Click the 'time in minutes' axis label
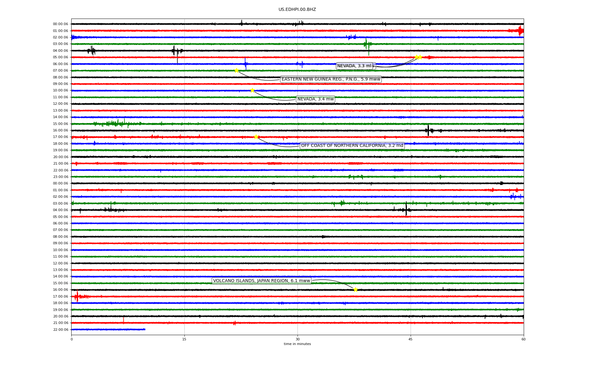 pyautogui.click(x=297, y=344)
